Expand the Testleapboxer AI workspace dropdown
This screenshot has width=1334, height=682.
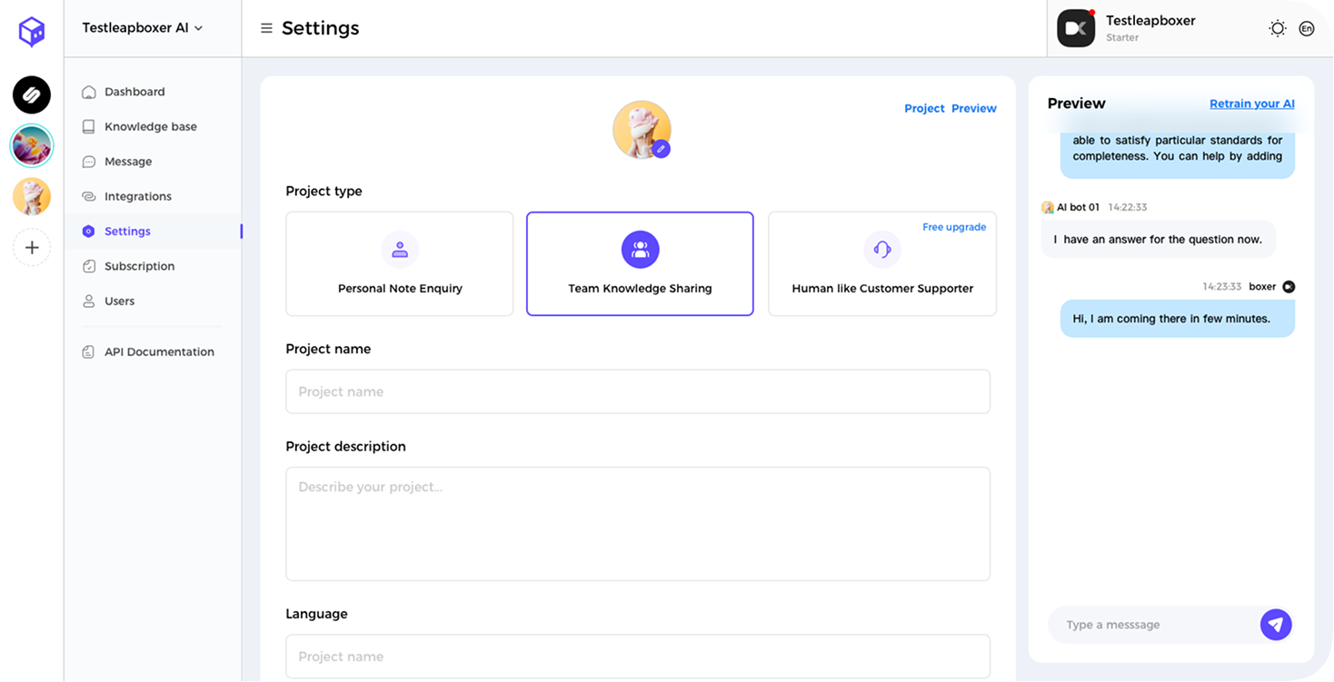(141, 27)
